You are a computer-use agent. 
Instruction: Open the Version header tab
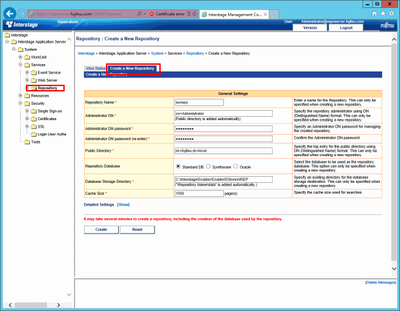[310, 28]
